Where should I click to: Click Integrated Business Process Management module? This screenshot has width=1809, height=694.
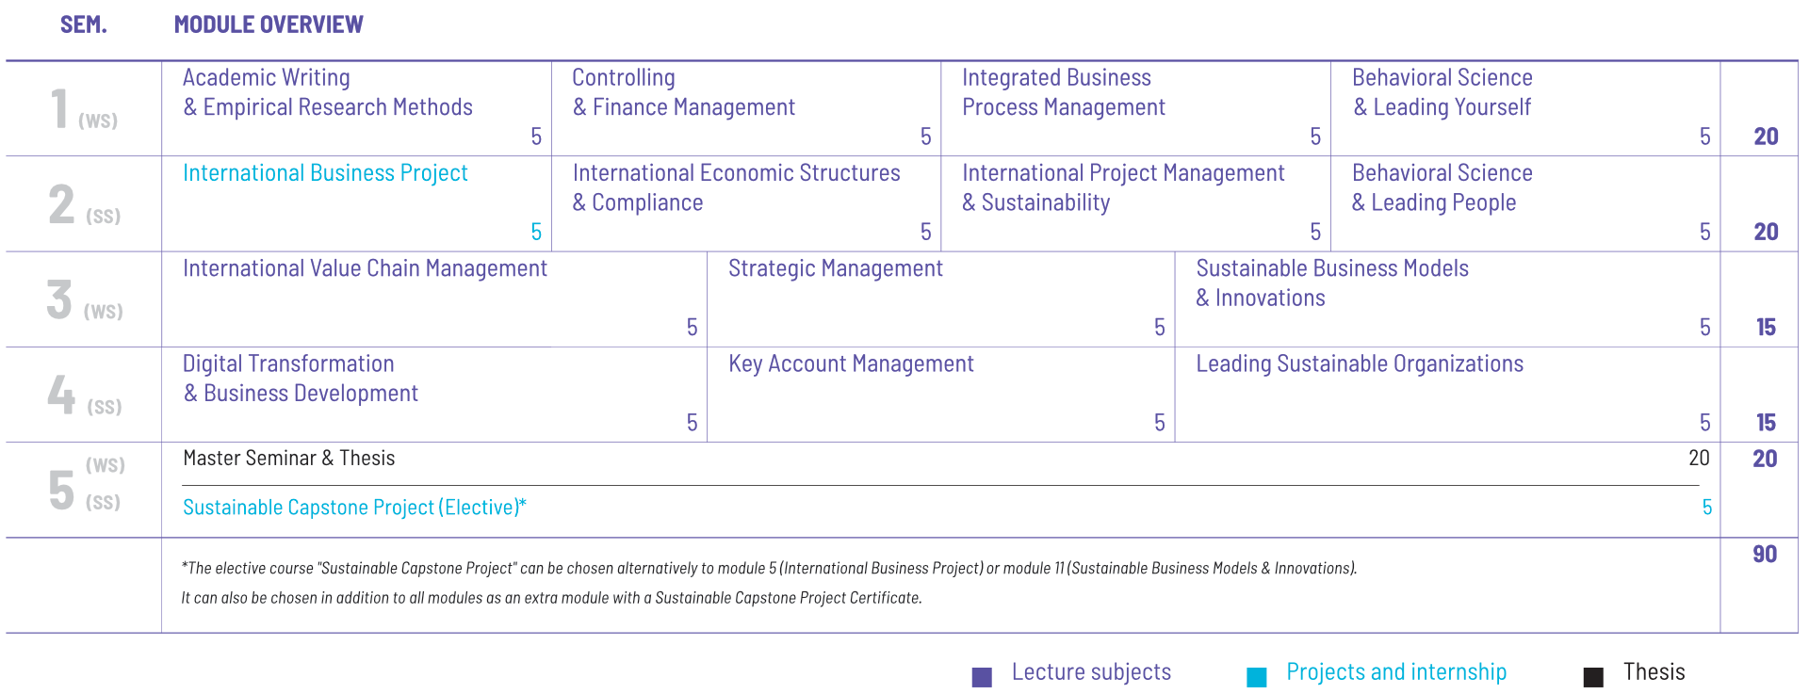(1063, 92)
